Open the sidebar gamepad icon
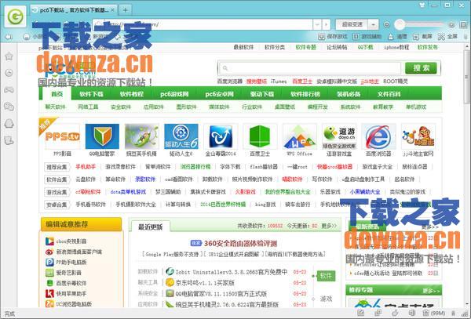 click(x=9, y=89)
